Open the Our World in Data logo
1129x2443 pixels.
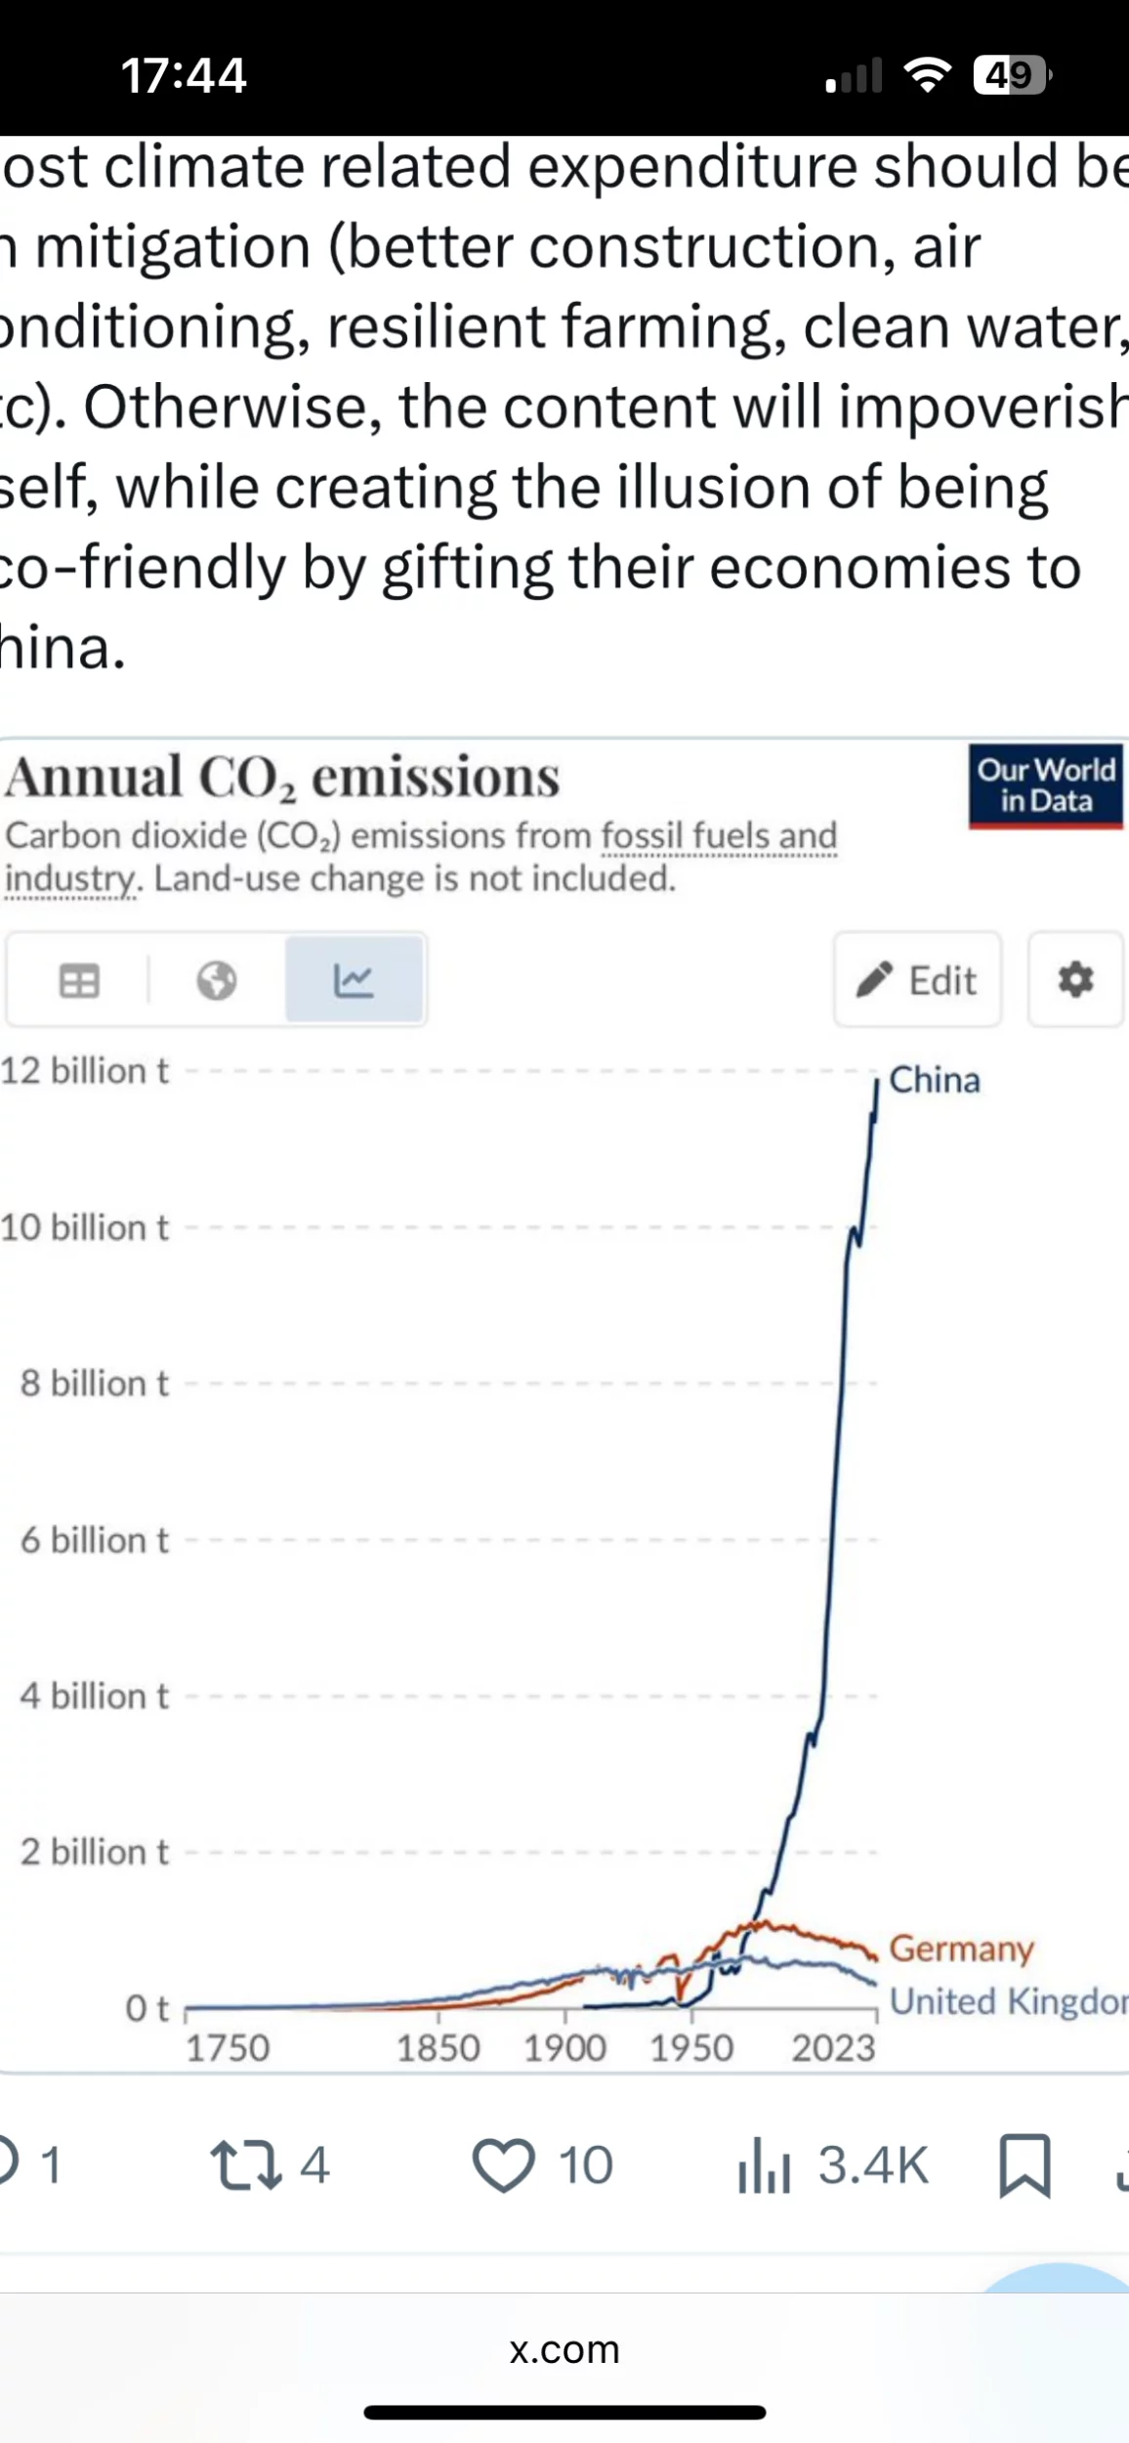pos(1046,786)
